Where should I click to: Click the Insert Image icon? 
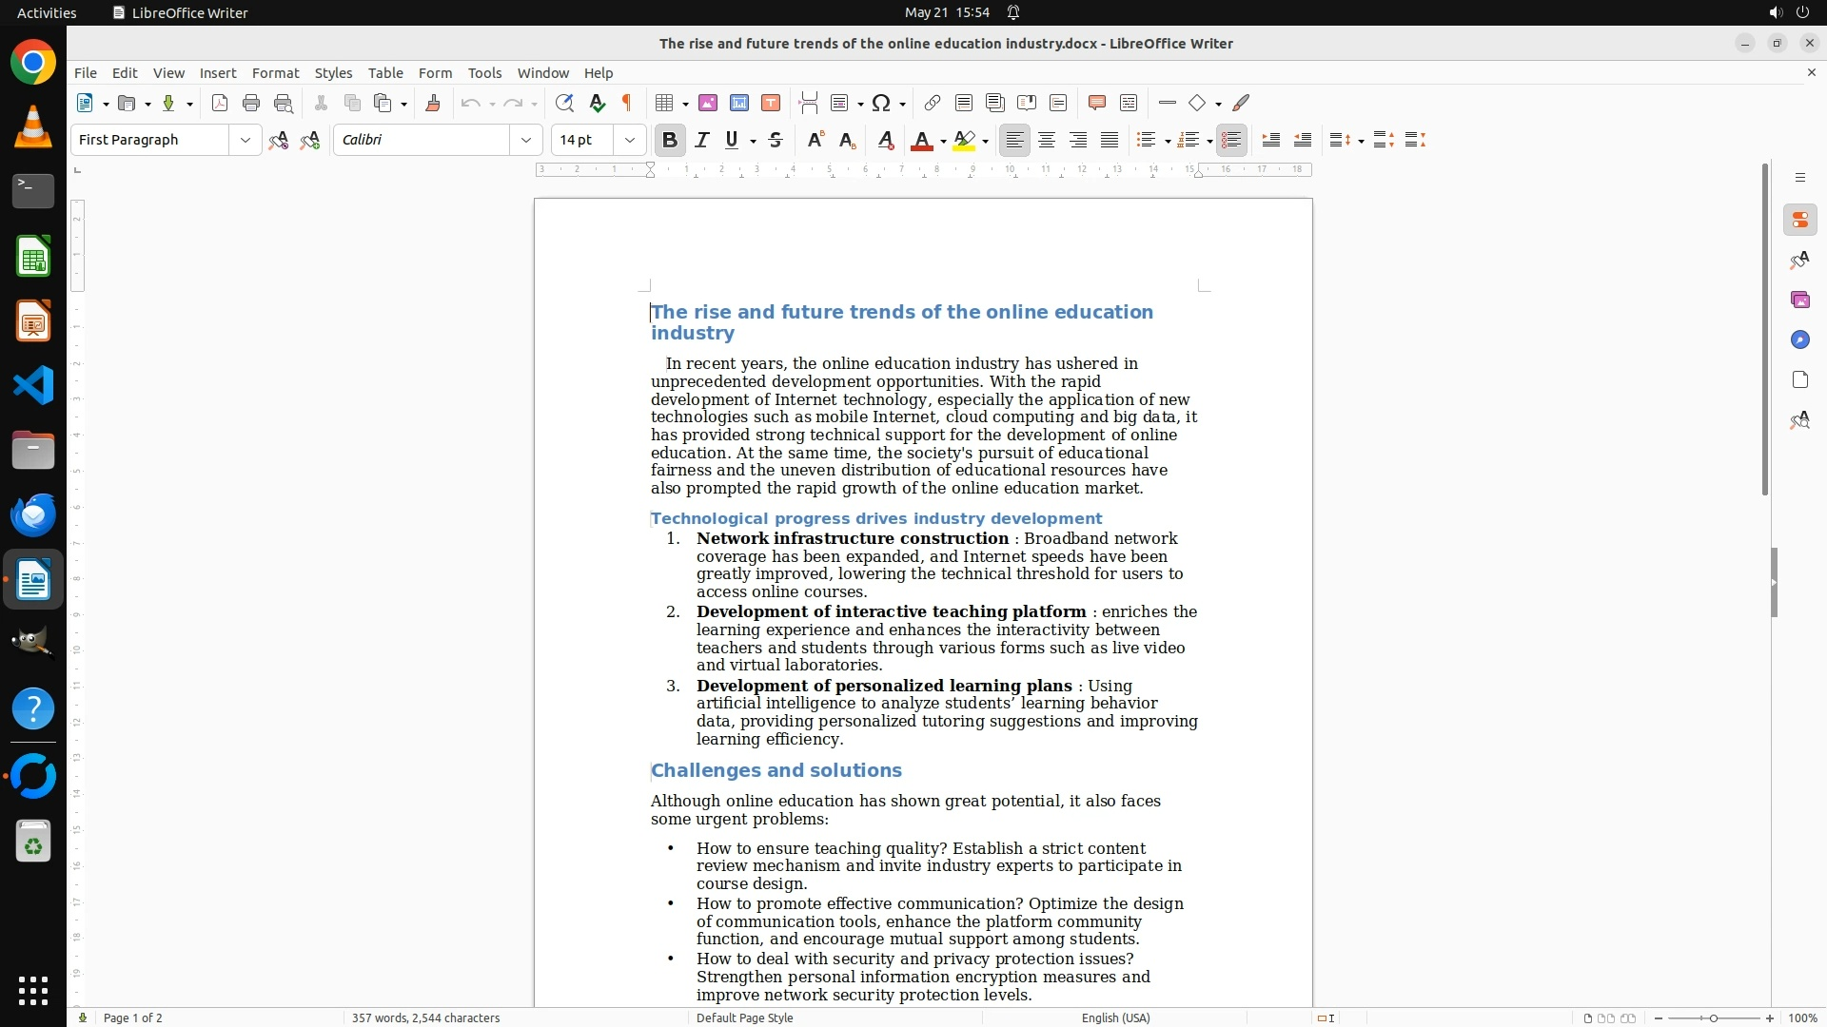pyautogui.click(x=708, y=103)
